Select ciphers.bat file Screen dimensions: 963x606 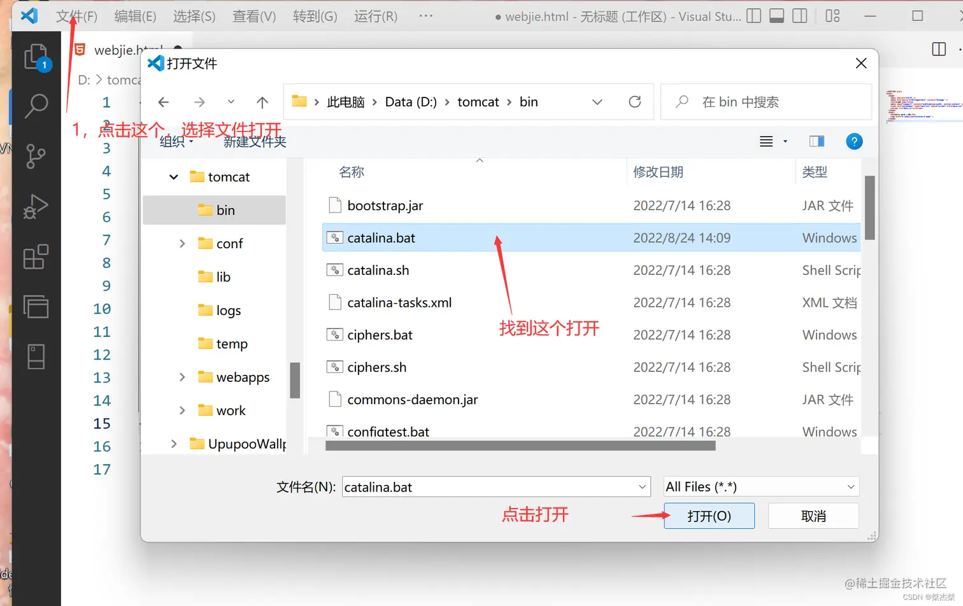pyautogui.click(x=592, y=335)
